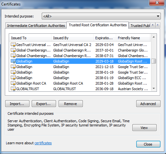
Task: Click 'Austrian Society ...' friendly name
Action: pos(133,89)
